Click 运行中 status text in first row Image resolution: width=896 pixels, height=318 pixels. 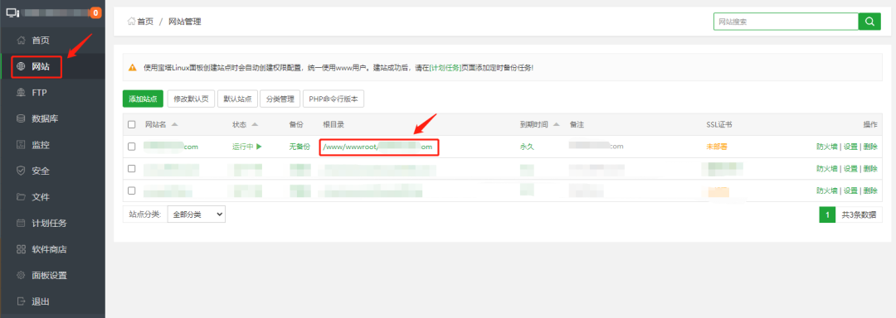coord(243,147)
